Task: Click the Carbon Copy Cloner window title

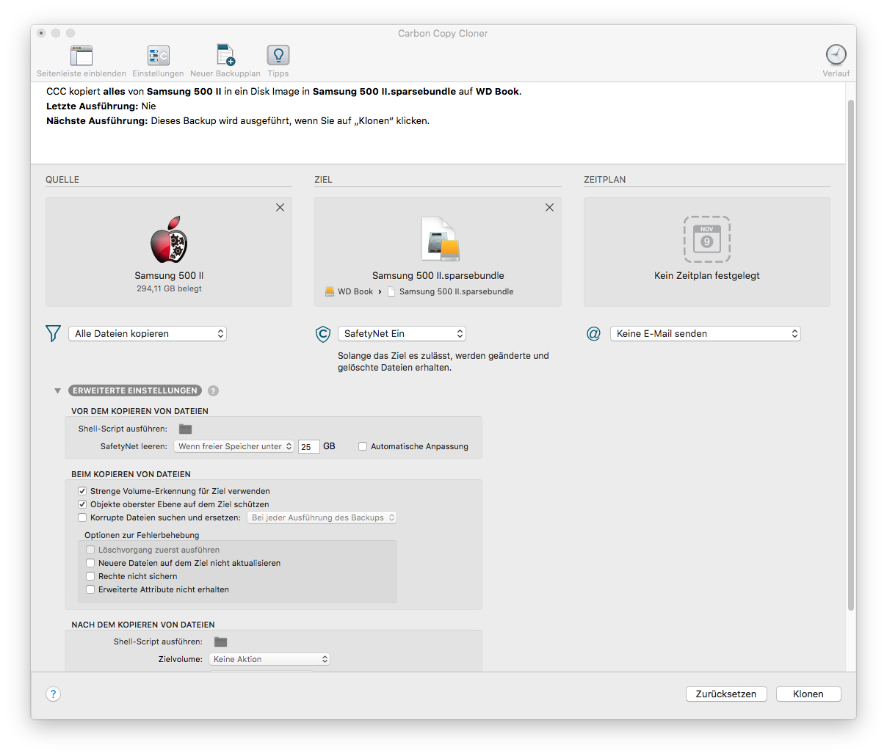Action: (443, 34)
